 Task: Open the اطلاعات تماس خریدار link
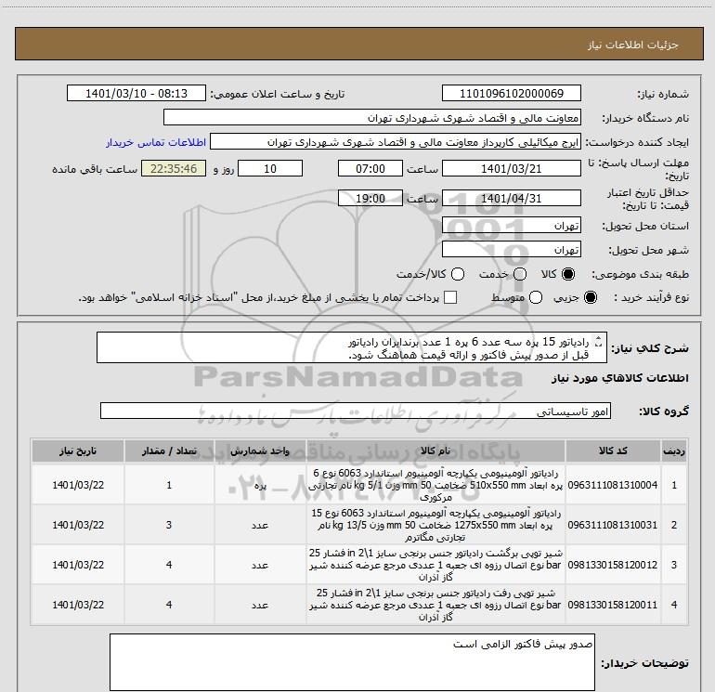pos(156,142)
